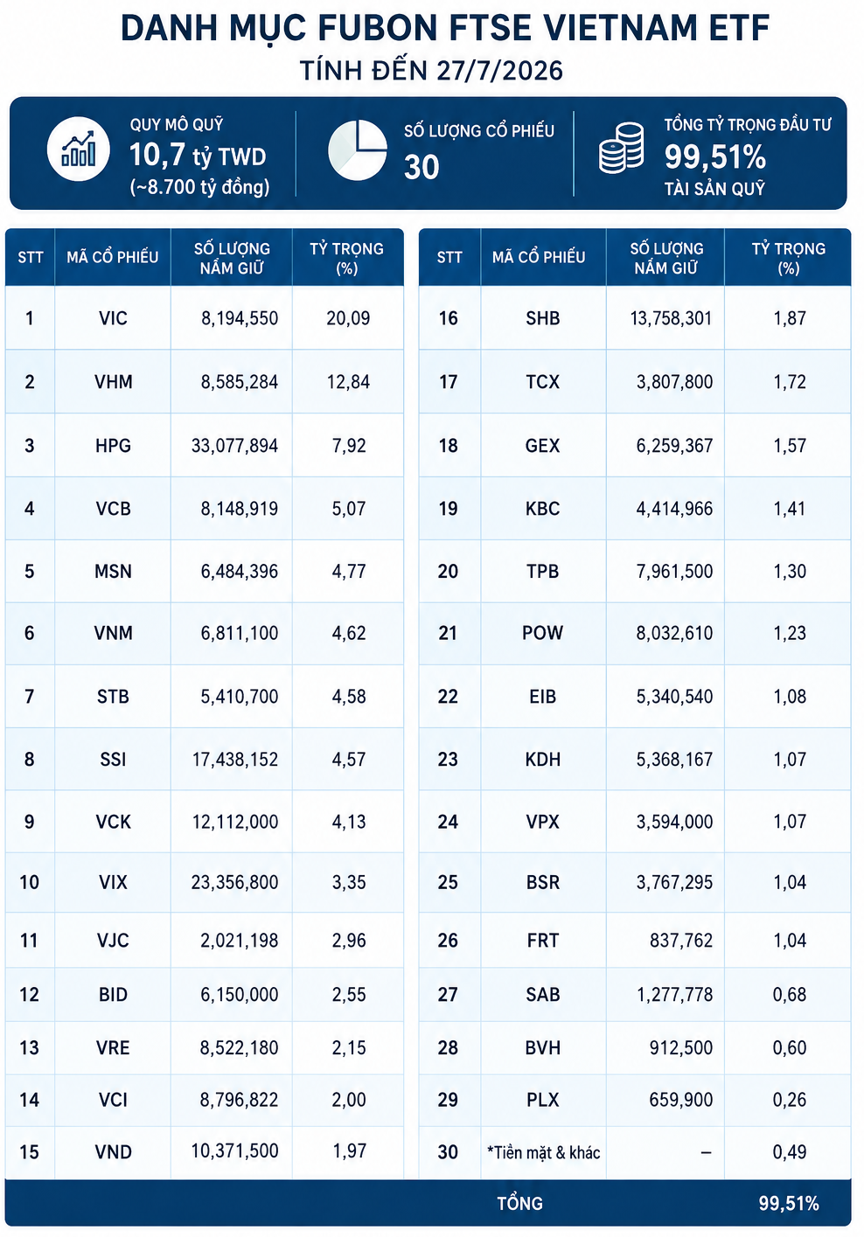Viewport: 864px width, 1237px height.
Task: Click the TỔNG total label in footer
Action: coord(520,1203)
